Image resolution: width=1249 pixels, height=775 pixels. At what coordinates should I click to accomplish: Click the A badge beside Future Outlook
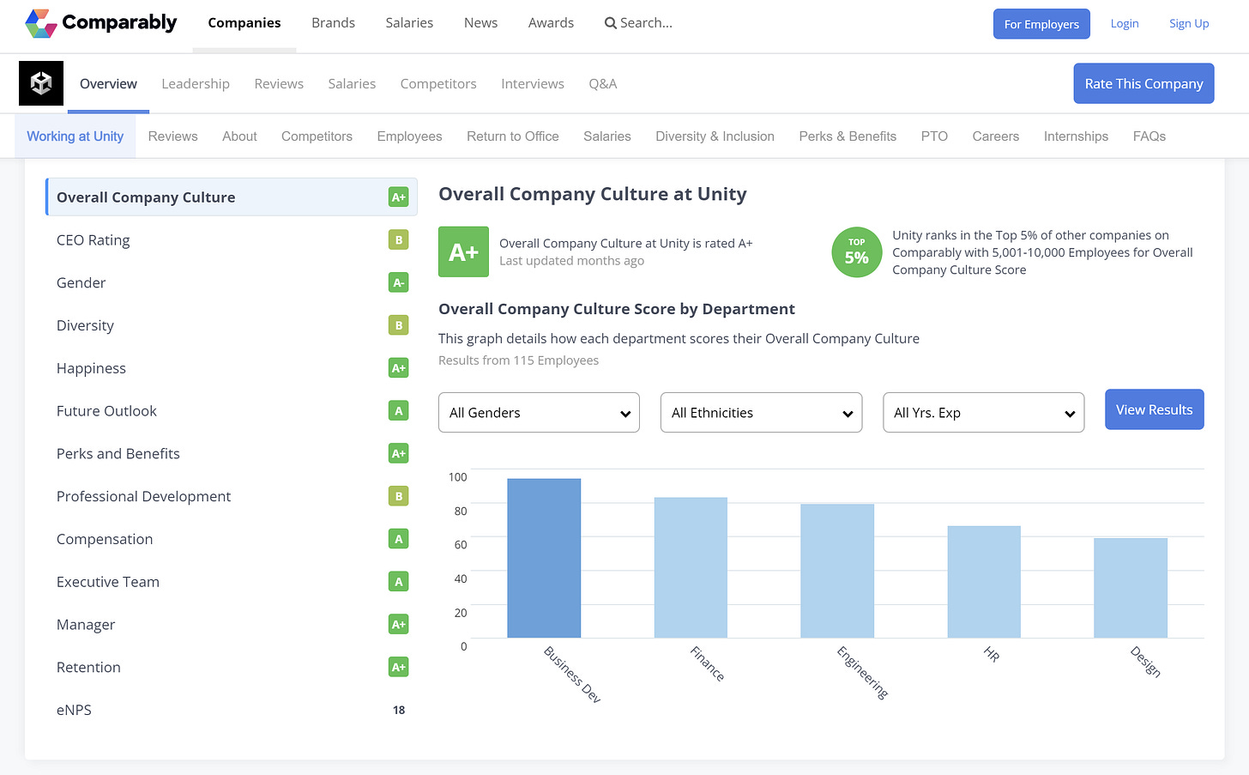click(x=398, y=411)
